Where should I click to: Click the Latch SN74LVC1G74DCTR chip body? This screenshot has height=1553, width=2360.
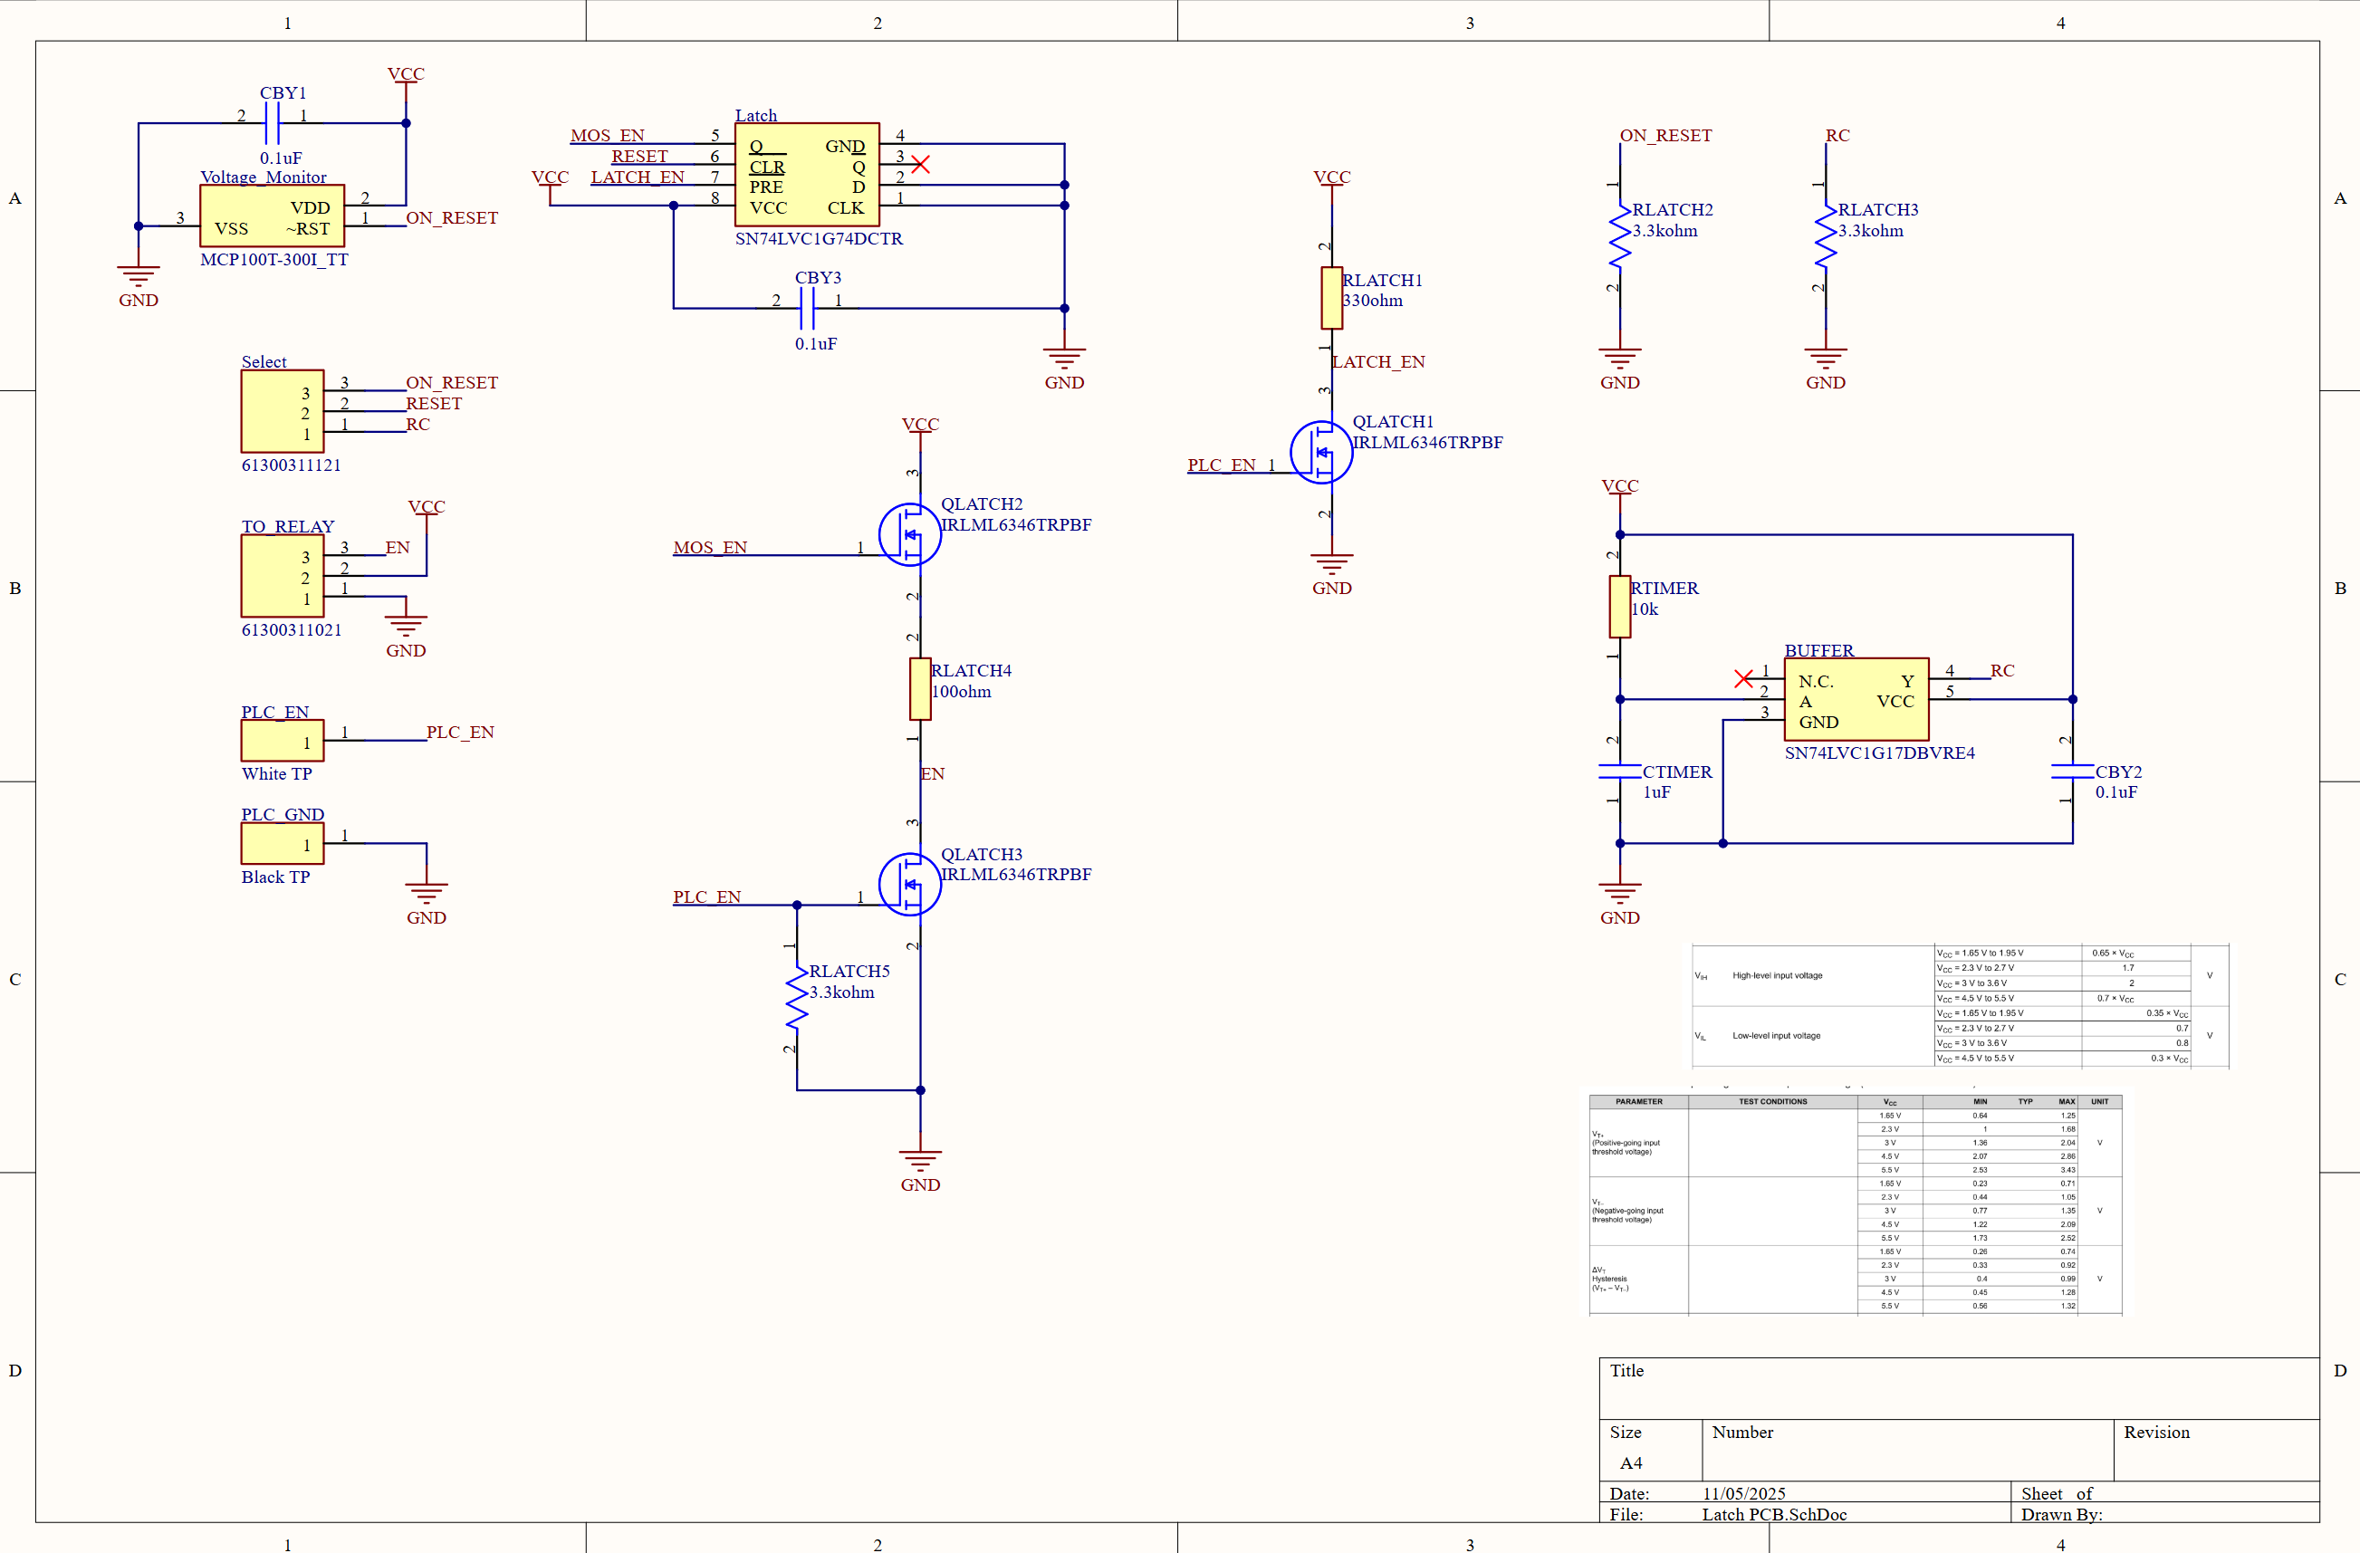(x=806, y=175)
